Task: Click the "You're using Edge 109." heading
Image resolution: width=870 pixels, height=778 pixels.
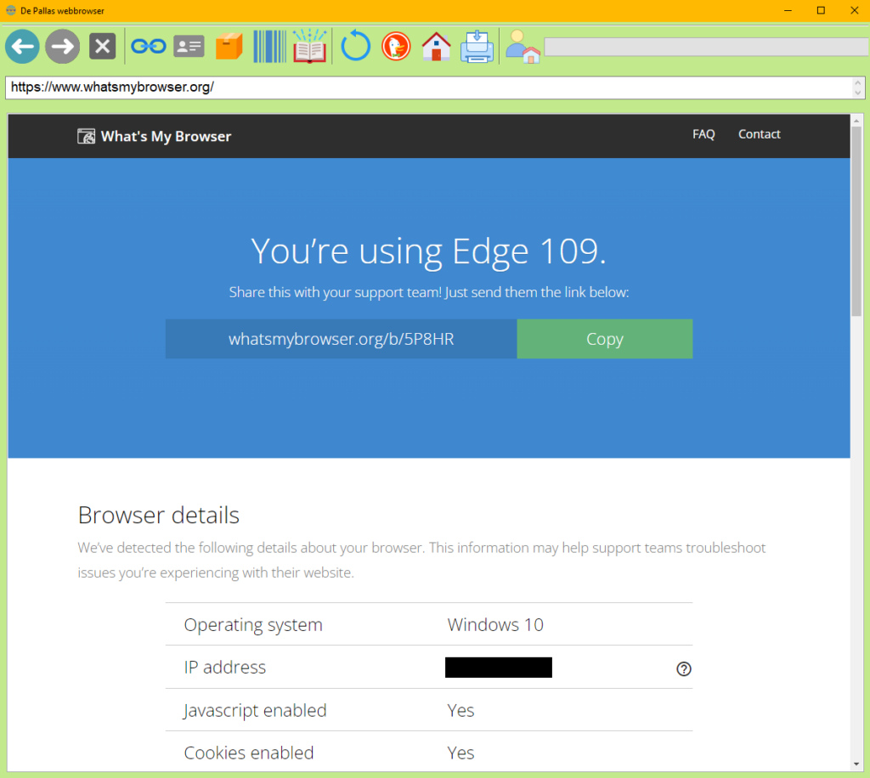Action: point(428,251)
